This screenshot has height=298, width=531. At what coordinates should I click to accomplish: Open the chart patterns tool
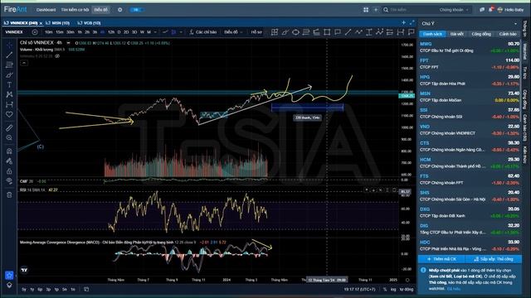9,94
